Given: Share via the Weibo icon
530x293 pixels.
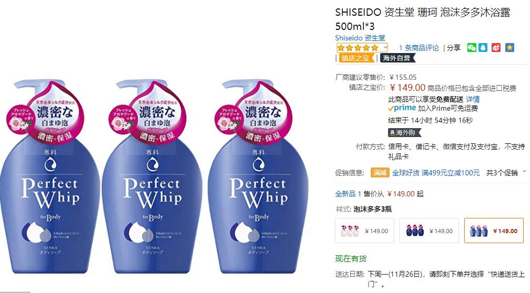Looking at the screenshot, I should 496,48.
